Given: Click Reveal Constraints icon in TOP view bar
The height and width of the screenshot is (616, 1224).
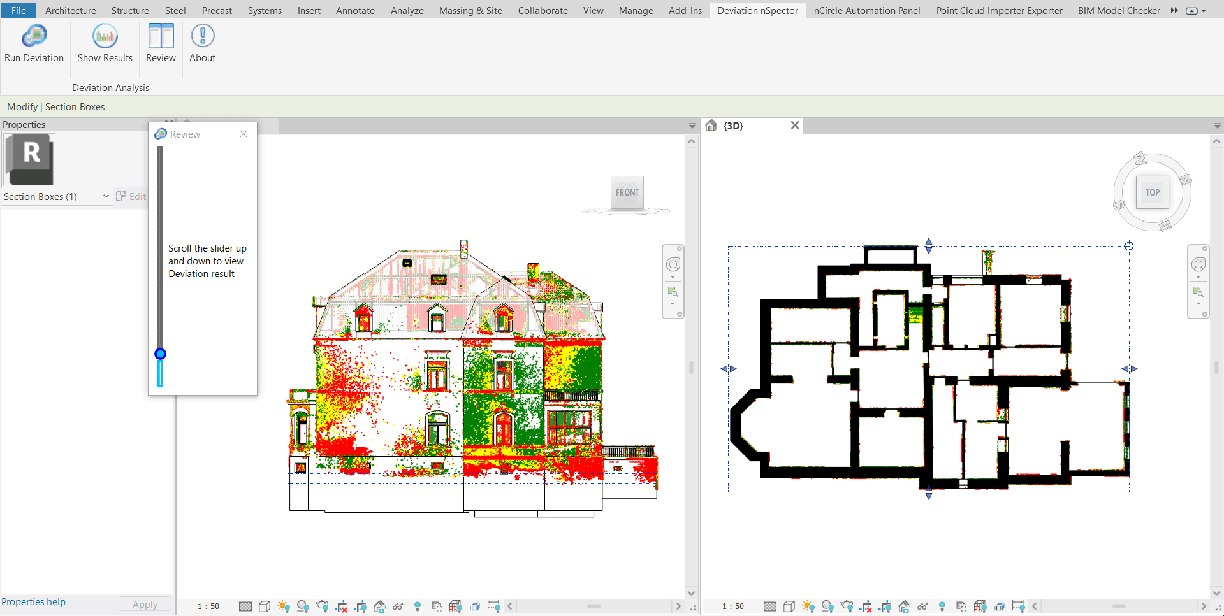Looking at the screenshot, I should (1019, 606).
